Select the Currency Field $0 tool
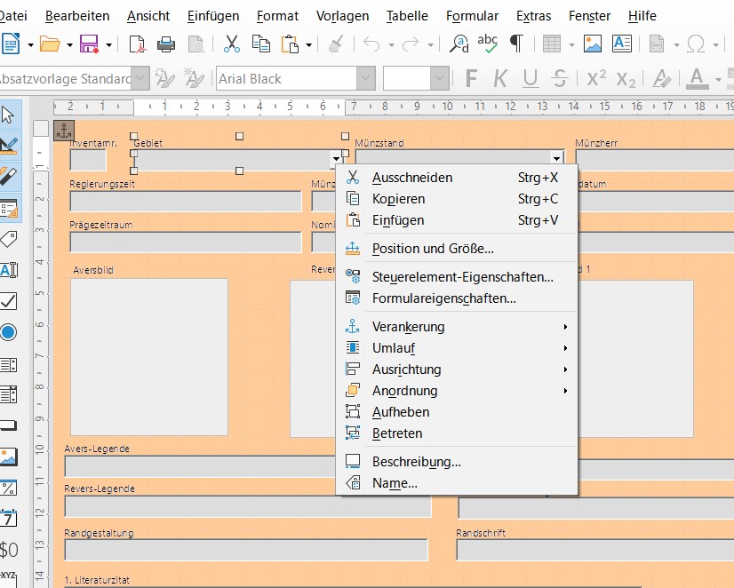734x588 pixels. coord(9,550)
